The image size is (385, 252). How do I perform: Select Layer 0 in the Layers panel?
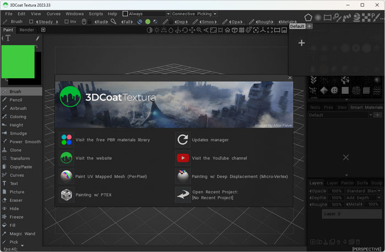[x=344, y=213]
